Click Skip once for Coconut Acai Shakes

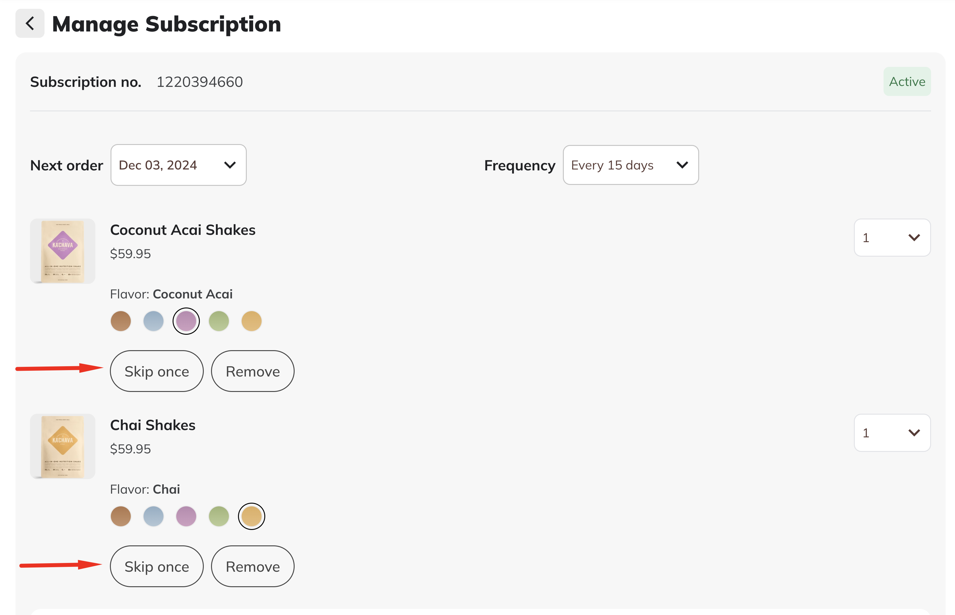pos(157,371)
